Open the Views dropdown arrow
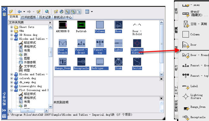 click(92, 12)
